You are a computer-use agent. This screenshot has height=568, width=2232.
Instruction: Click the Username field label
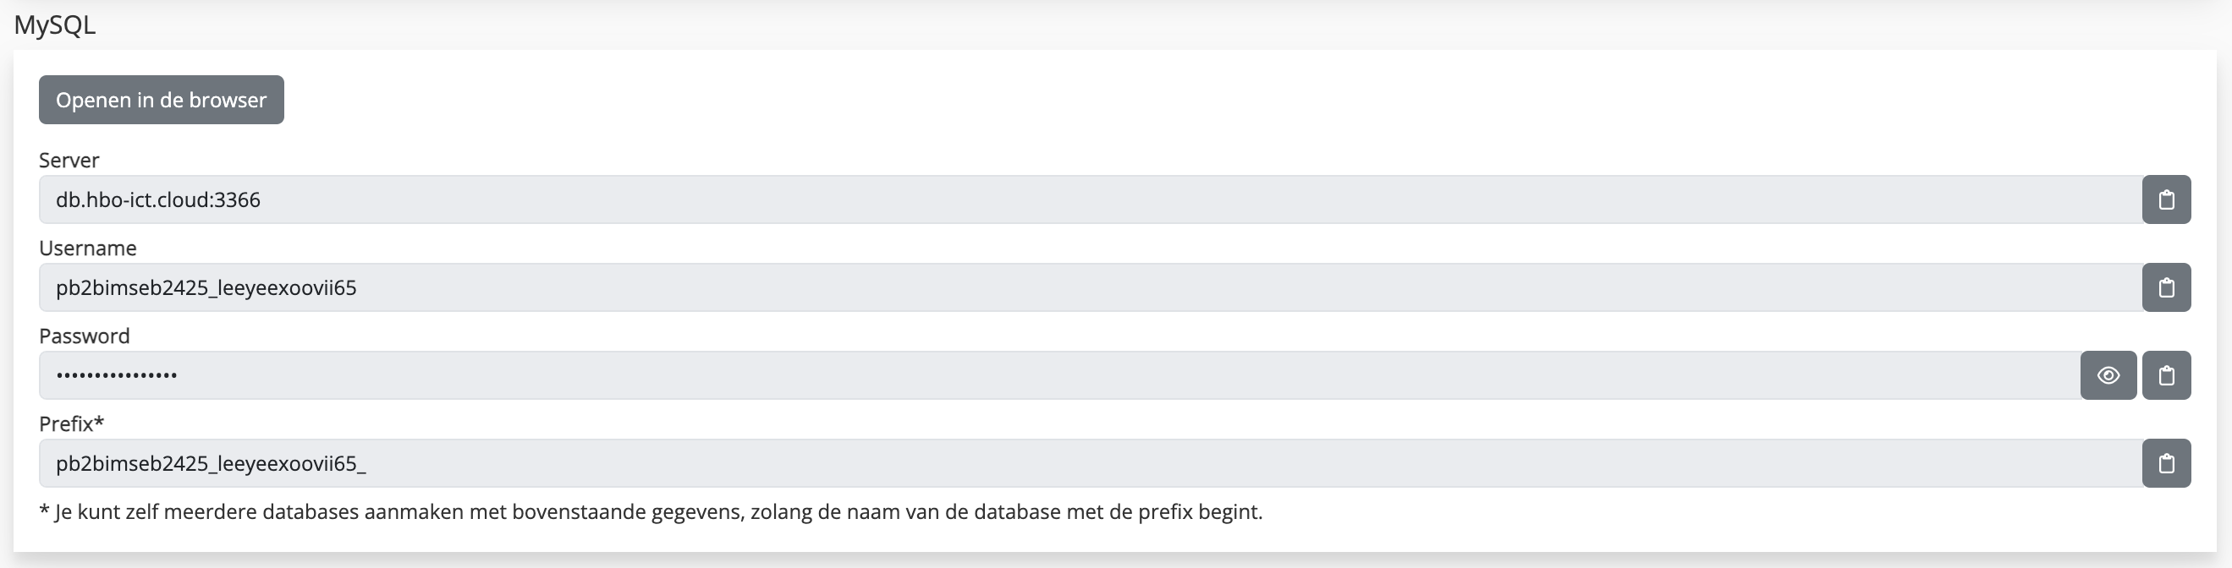coord(87,248)
